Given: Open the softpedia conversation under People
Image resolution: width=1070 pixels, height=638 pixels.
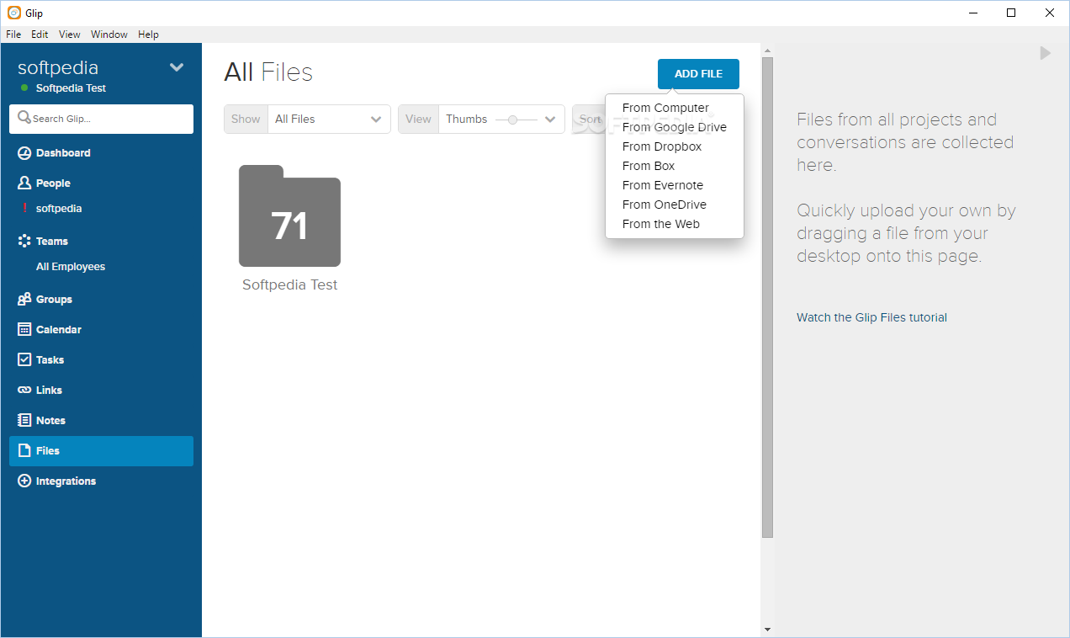Looking at the screenshot, I should point(59,209).
